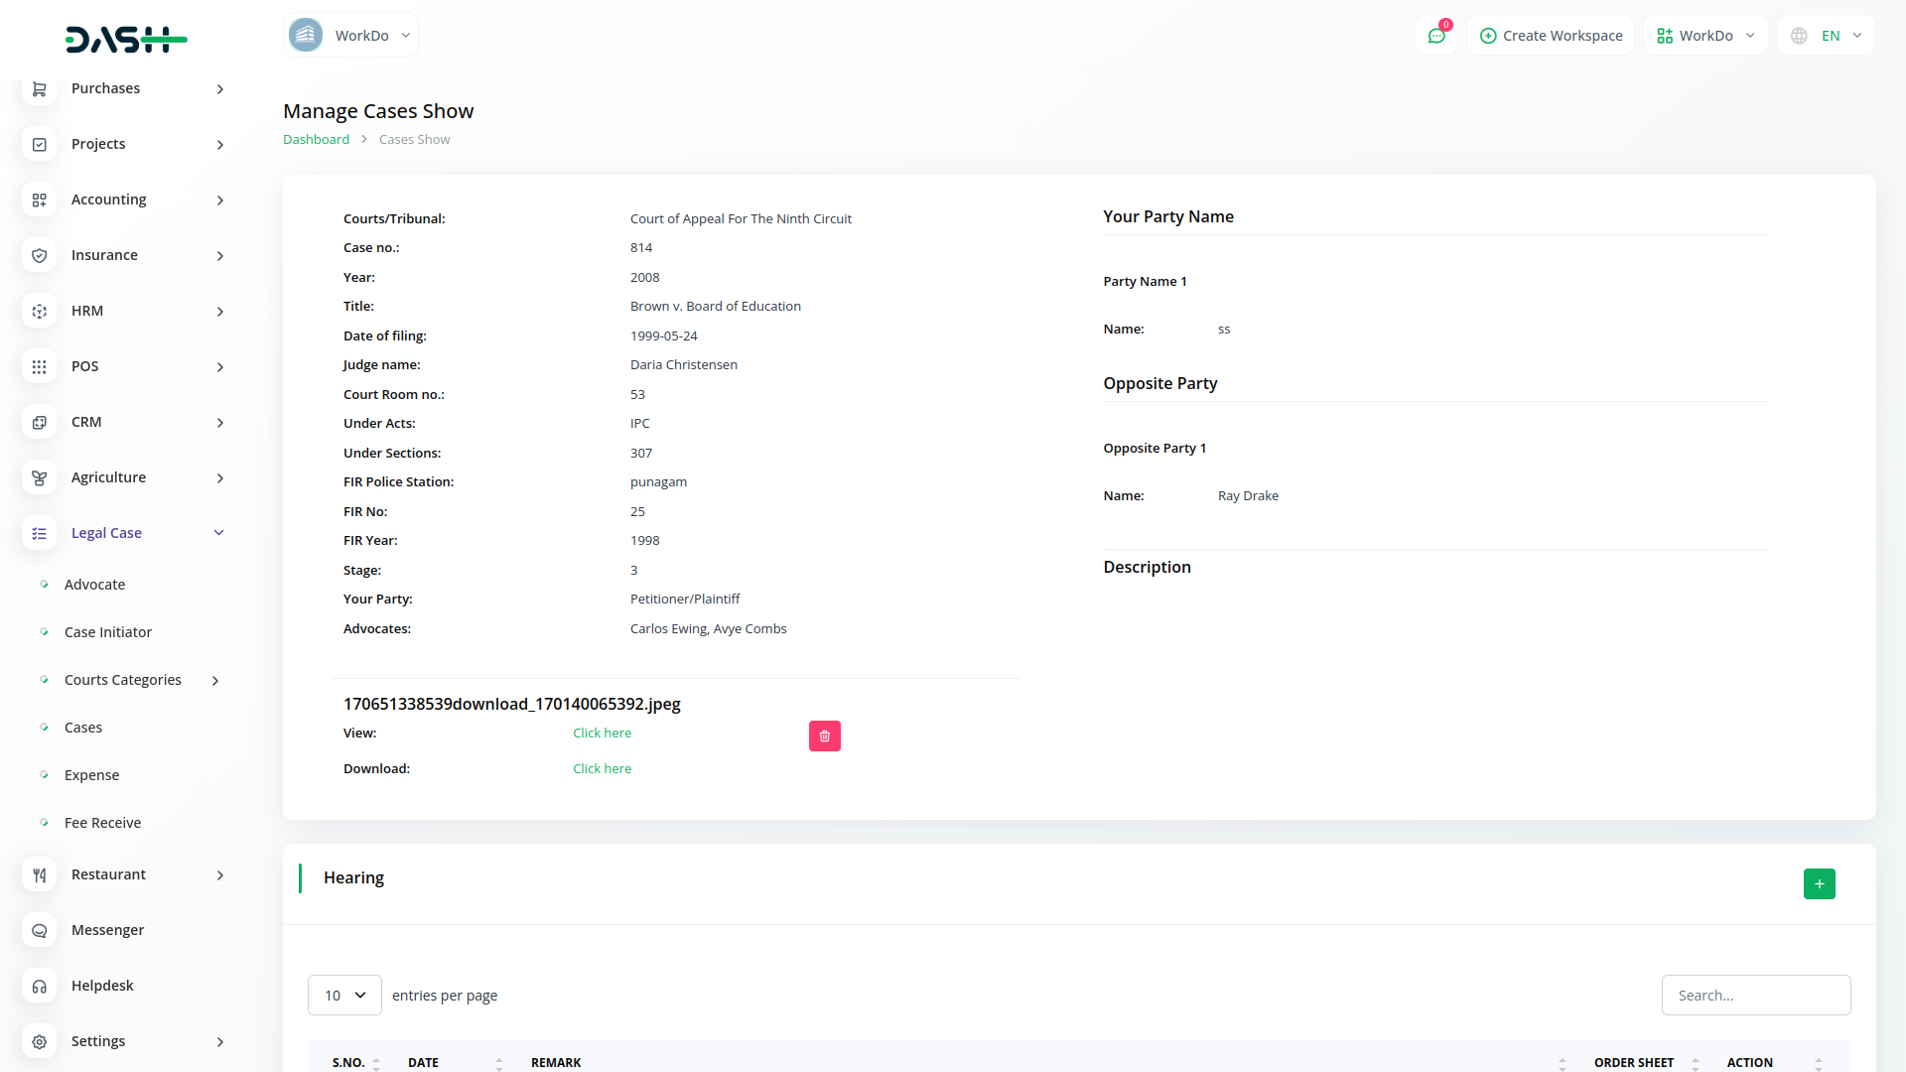
Task: Open entries per page dropdown
Action: point(344,995)
